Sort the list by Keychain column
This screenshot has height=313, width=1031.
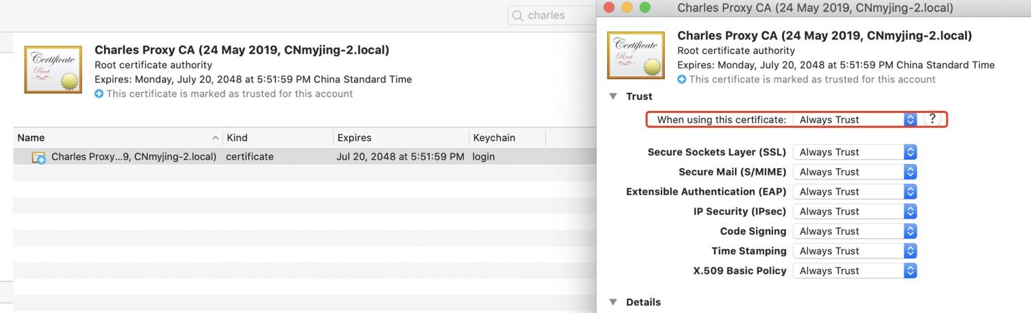click(507, 137)
